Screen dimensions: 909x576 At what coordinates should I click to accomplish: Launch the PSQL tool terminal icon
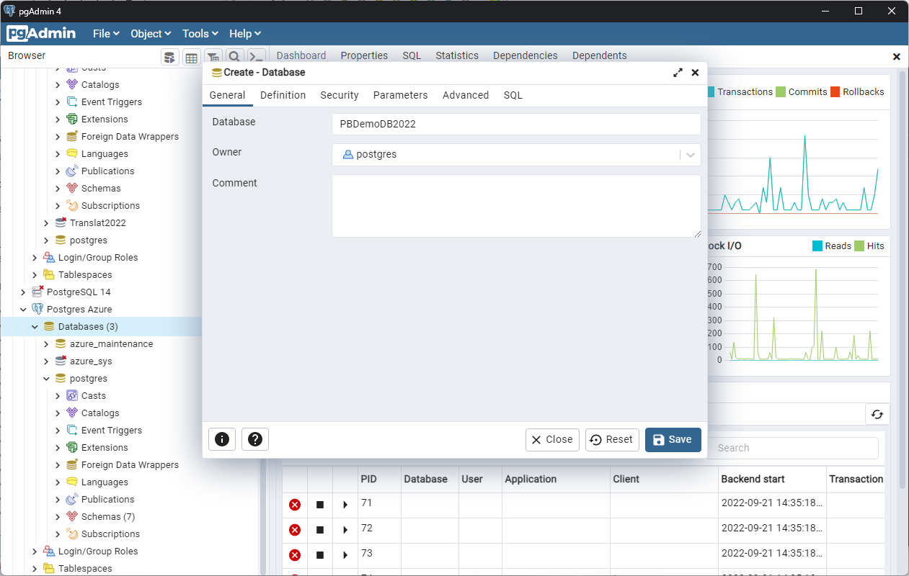tap(256, 56)
